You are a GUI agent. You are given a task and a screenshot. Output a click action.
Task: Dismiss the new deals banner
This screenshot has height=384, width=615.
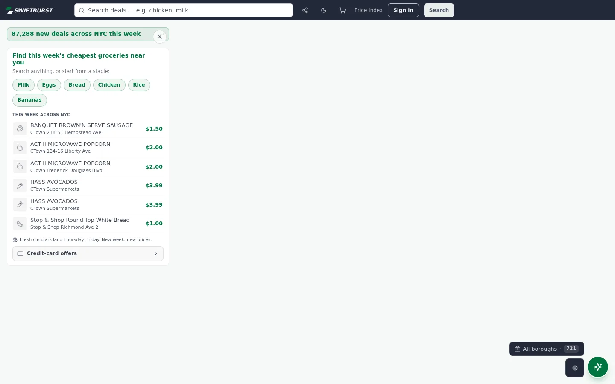click(x=160, y=37)
